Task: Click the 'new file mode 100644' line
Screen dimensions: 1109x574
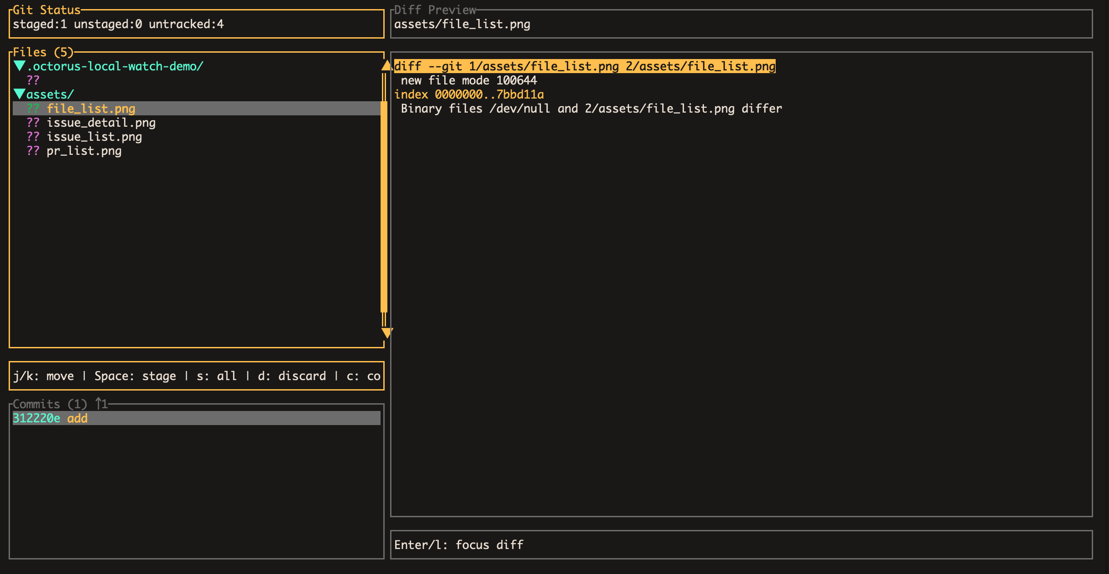Action: pos(469,80)
